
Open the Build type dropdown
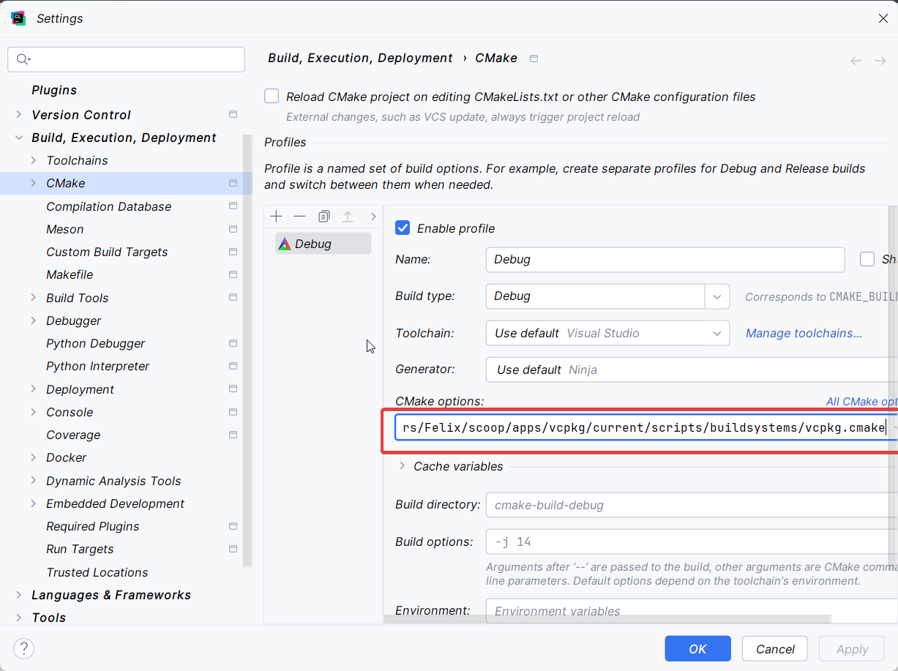(716, 296)
